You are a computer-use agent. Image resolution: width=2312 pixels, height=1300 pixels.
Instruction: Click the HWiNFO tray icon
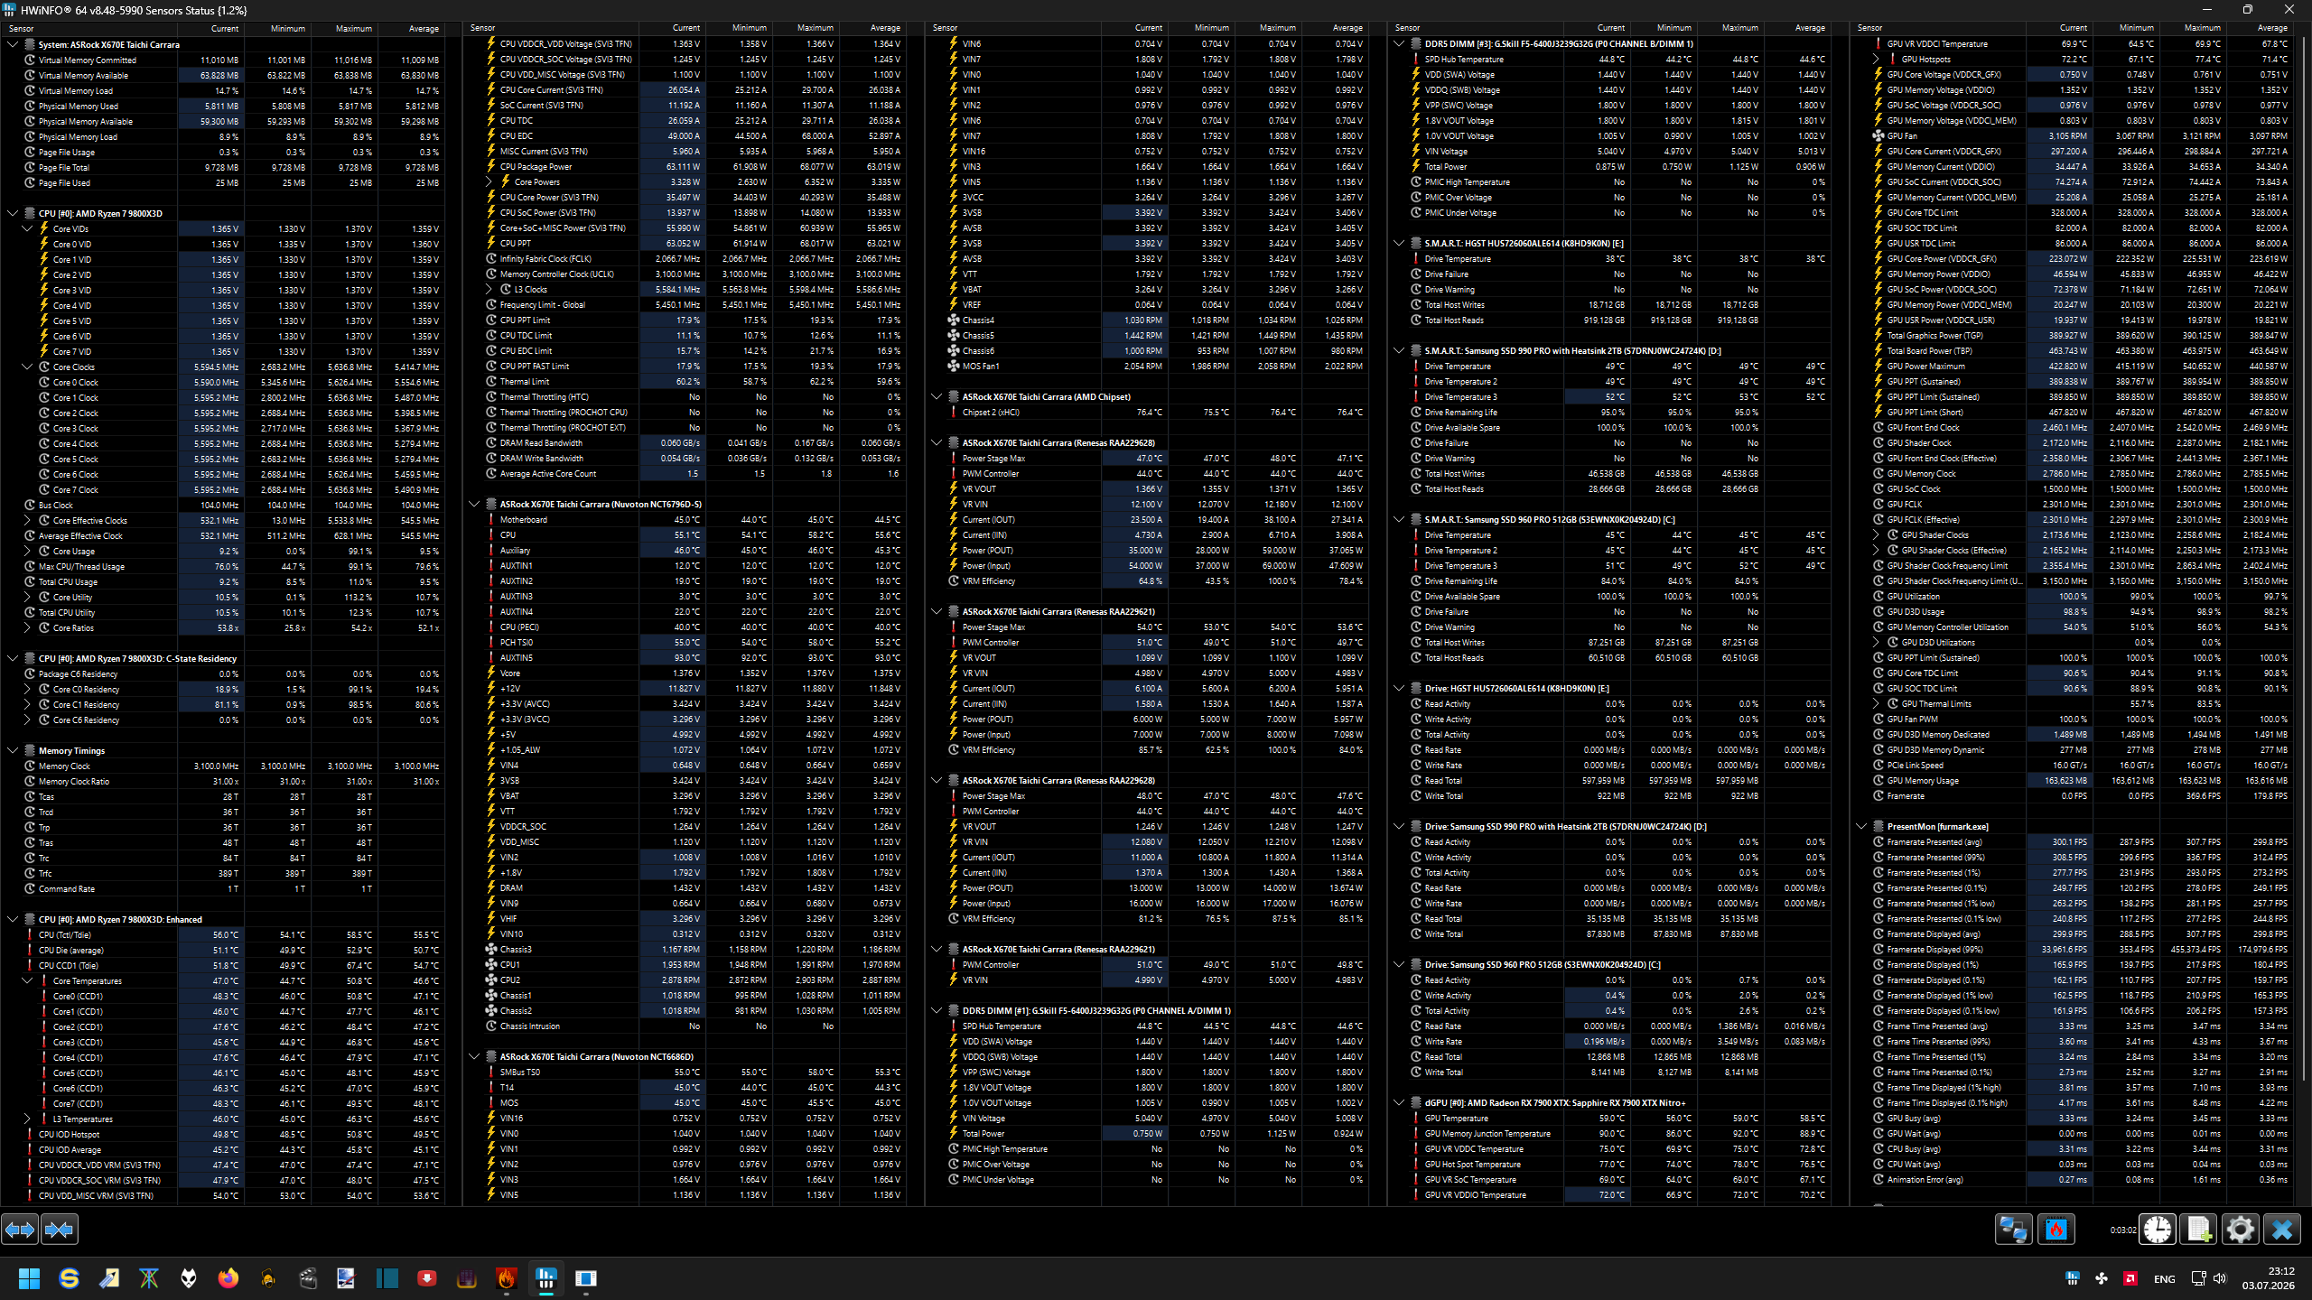(2073, 1278)
